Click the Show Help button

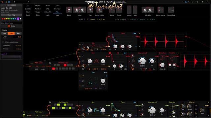click(11, 15)
